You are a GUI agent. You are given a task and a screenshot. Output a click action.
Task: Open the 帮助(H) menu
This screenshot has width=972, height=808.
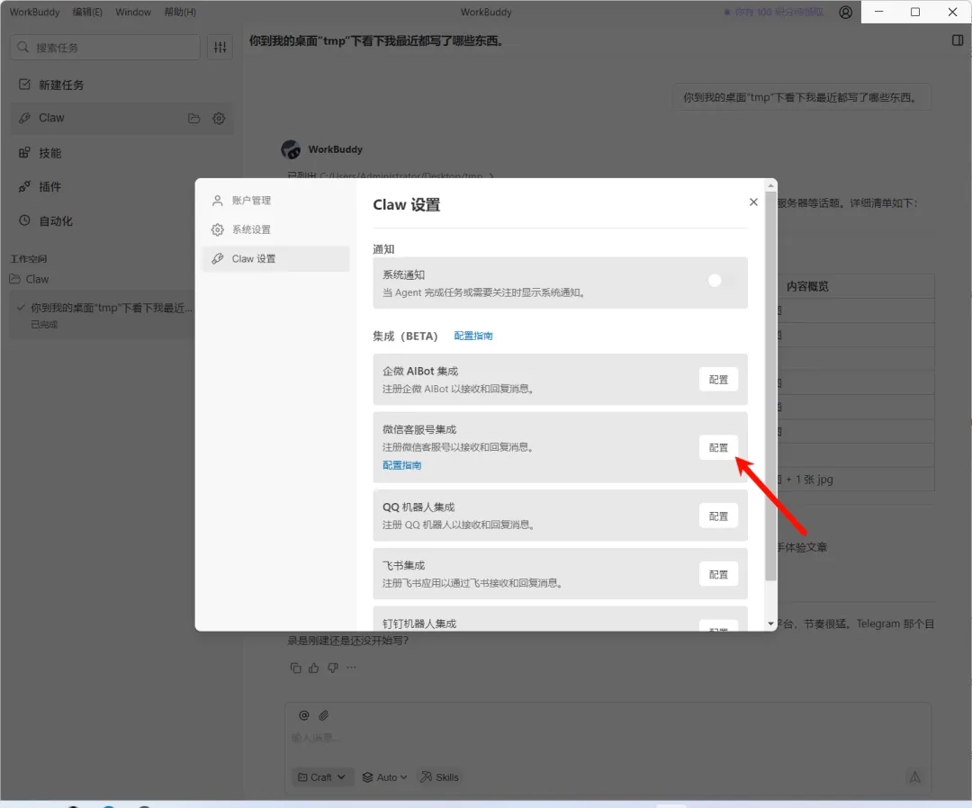180,12
